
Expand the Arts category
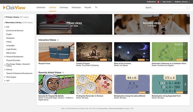(5, 27)
